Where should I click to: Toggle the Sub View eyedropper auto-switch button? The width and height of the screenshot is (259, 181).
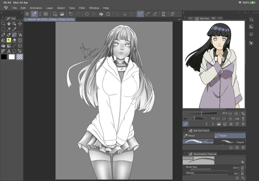click(x=185, y=124)
